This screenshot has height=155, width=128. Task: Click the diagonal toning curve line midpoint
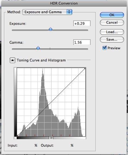coord(51,102)
